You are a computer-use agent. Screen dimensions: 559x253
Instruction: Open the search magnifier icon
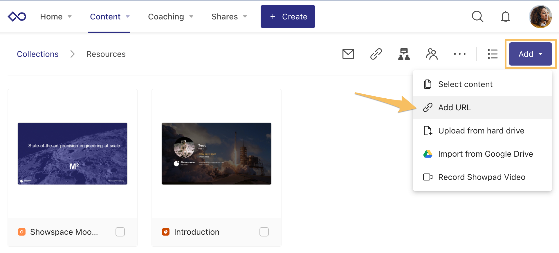tap(477, 17)
